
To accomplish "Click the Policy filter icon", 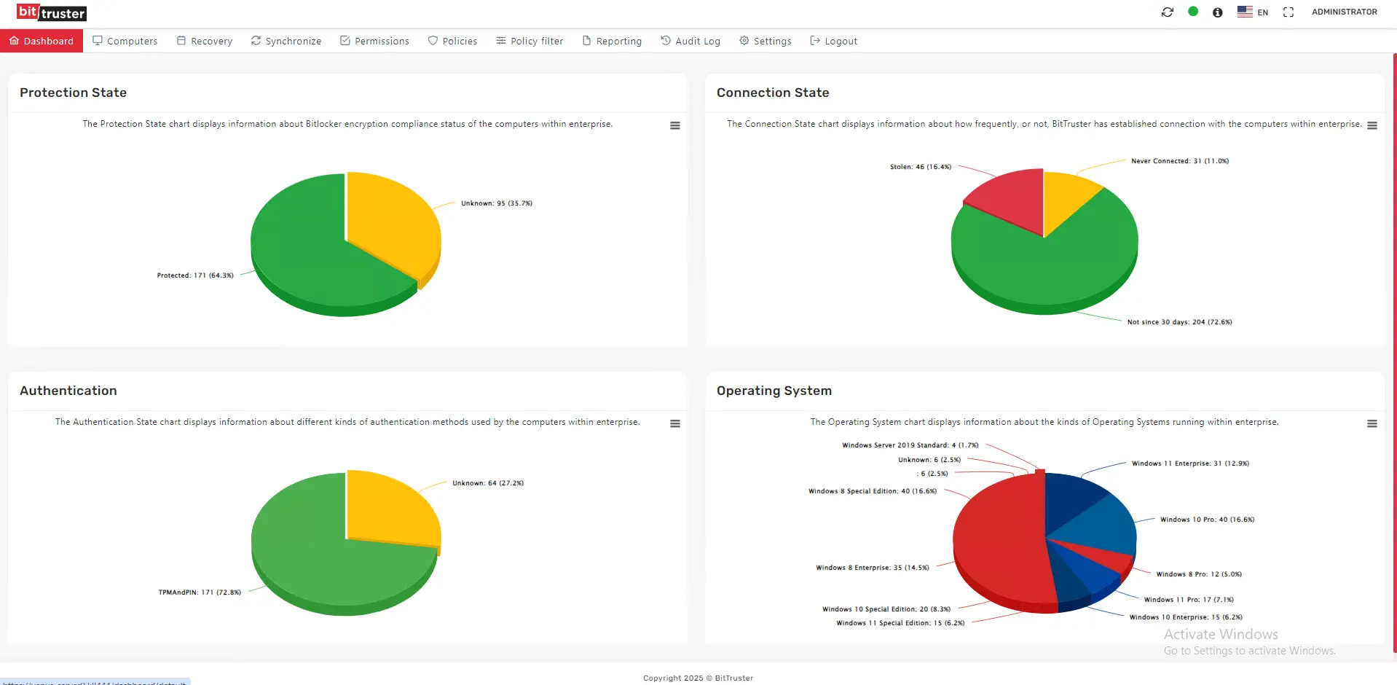I will 499,41.
